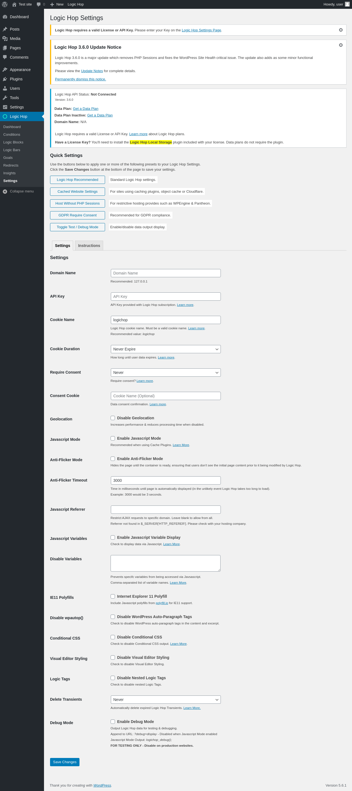
Task: Open the Delete Transients dropdown
Action: tap(166, 699)
